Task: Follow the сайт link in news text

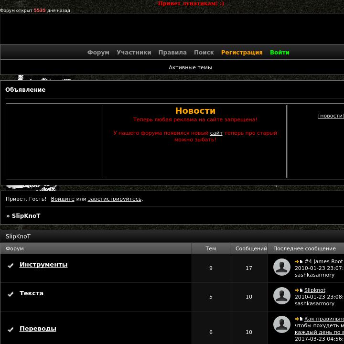Action: (x=216, y=133)
